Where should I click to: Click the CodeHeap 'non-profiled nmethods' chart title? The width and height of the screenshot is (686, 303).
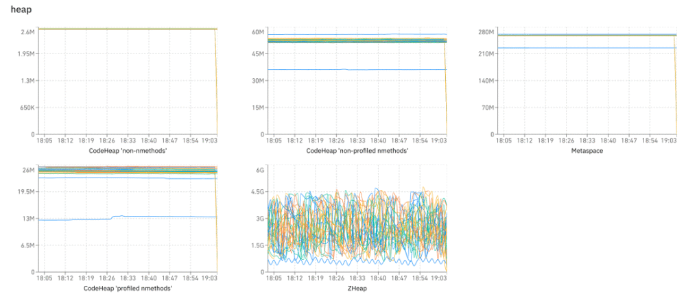pyautogui.click(x=357, y=150)
